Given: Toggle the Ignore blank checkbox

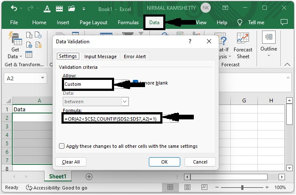Looking at the screenshot, I should click(x=135, y=82).
